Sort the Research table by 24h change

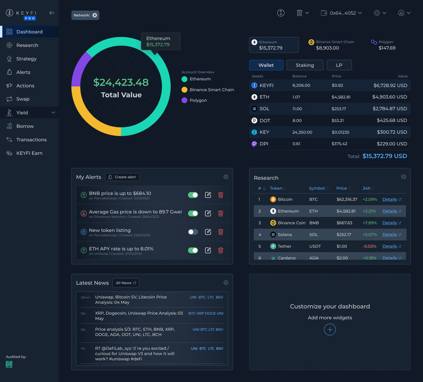368,188
